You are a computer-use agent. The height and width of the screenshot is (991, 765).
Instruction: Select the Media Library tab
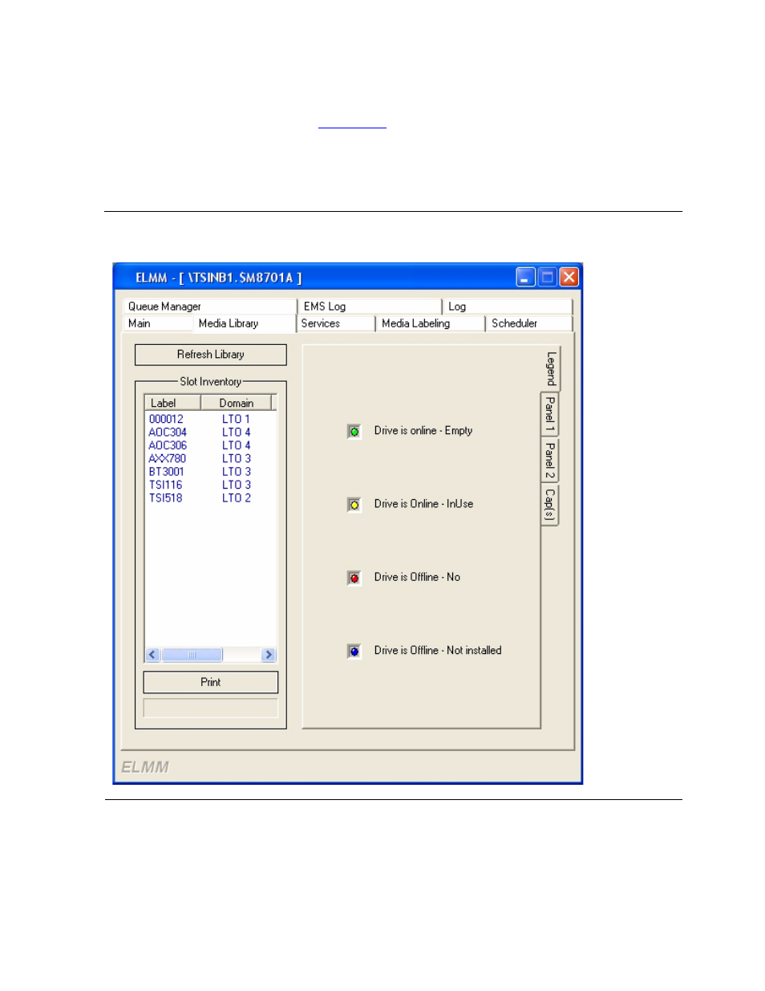pyautogui.click(x=245, y=323)
